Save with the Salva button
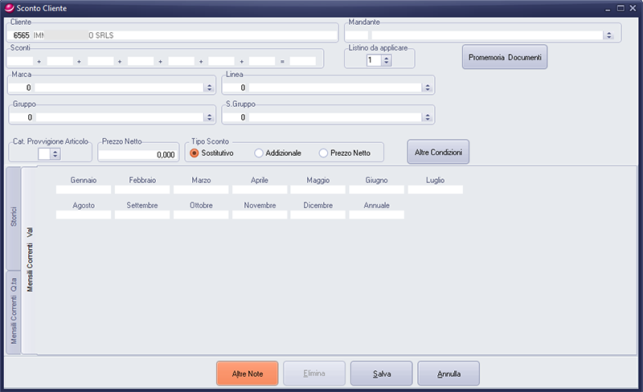 tap(381, 374)
